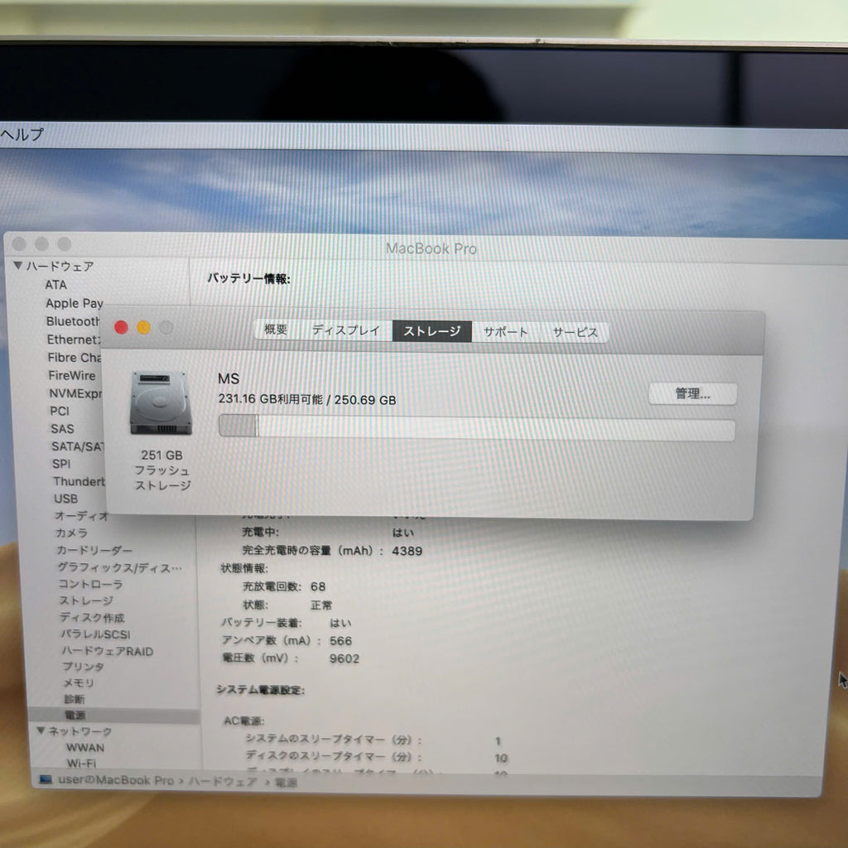848x848 pixels.
Task: Click userのMacBook Pro in path bar
Action: pyautogui.click(x=116, y=780)
